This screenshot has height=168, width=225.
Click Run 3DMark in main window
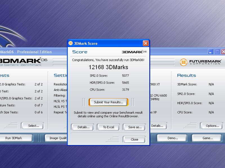(x=16, y=138)
